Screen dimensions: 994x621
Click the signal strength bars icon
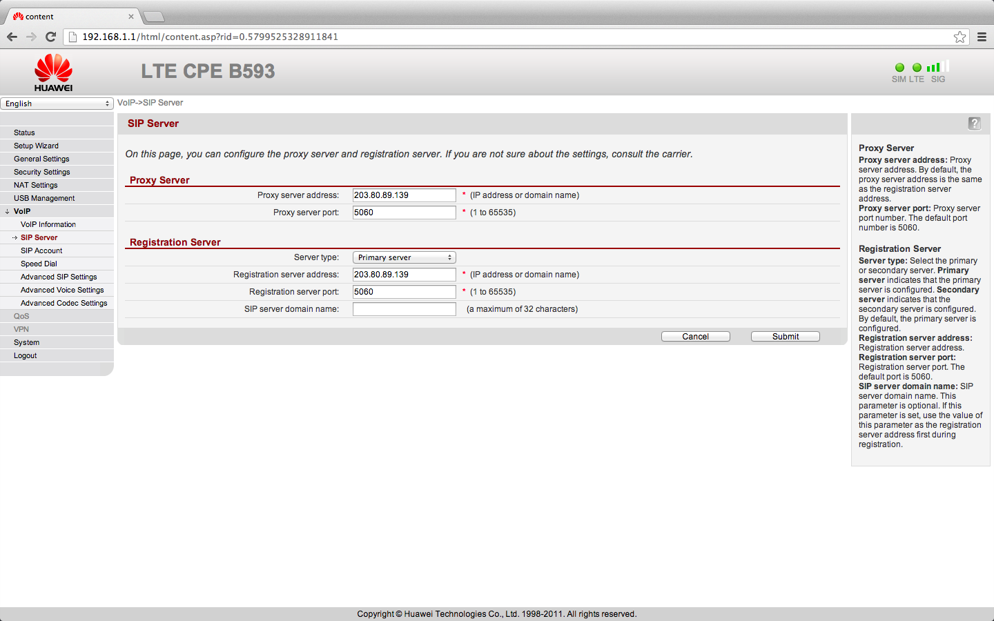point(938,66)
